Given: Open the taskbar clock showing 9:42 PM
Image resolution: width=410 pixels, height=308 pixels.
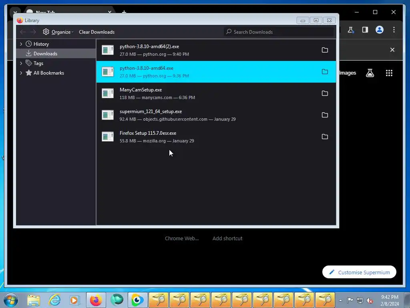Looking at the screenshot, I should click(390, 300).
